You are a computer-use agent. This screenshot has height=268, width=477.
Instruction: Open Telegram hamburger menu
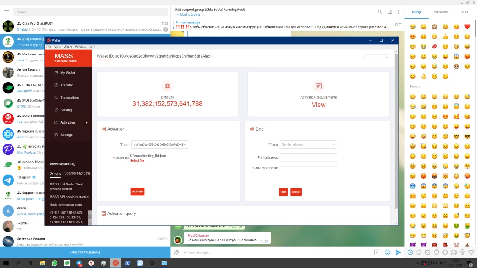pyautogui.click(x=7, y=12)
